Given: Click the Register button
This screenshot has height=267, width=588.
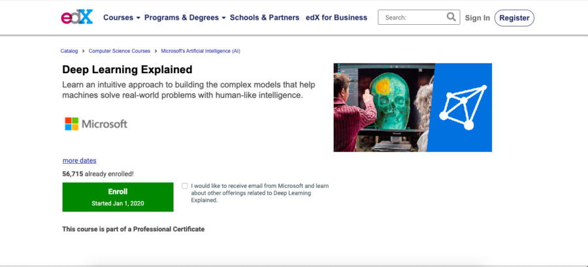Looking at the screenshot, I should (514, 18).
